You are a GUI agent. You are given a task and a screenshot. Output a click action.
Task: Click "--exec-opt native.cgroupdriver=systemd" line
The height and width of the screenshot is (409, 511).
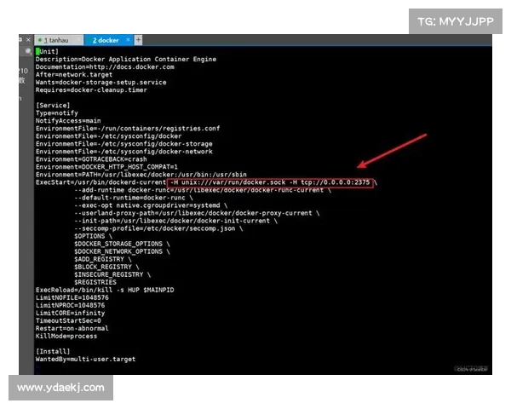pos(151,205)
